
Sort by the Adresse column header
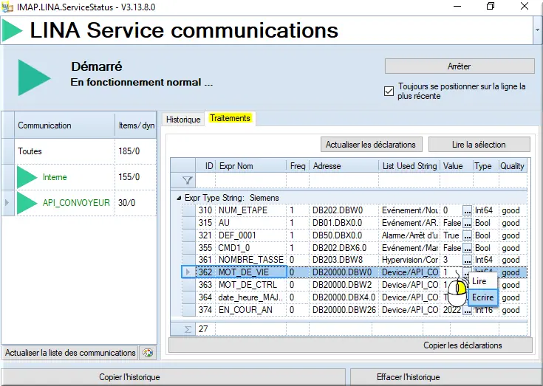click(344, 166)
